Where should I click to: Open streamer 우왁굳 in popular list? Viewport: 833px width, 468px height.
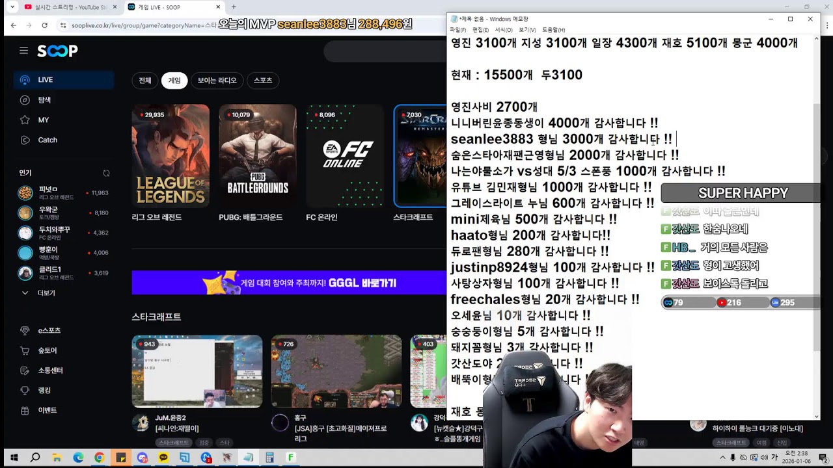click(64, 213)
